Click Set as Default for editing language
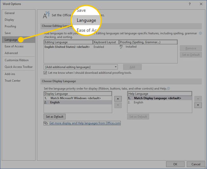207x169 pixels. (x=191, y=55)
